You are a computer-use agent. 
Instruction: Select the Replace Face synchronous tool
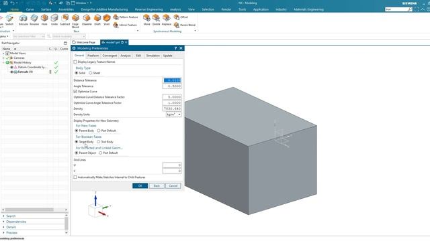click(166, 19)
